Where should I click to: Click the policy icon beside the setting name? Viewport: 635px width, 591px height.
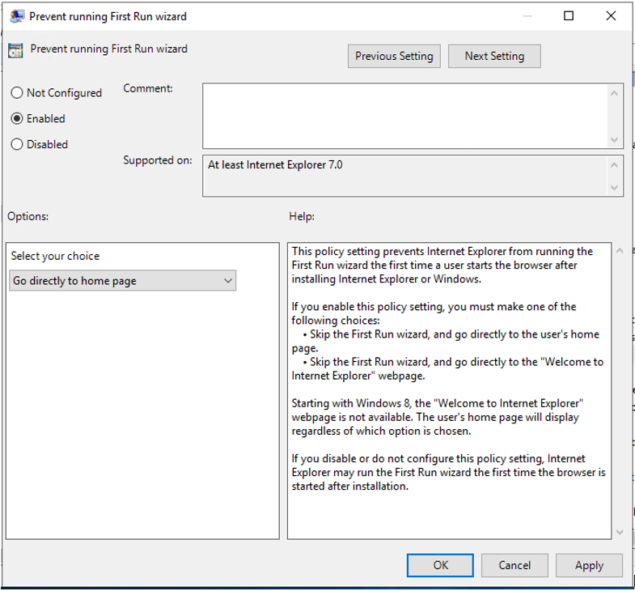click(15, 50)
